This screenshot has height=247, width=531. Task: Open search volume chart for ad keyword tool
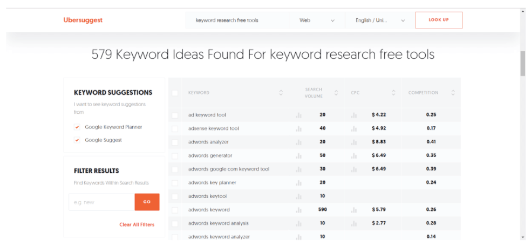tap(298, 115)
